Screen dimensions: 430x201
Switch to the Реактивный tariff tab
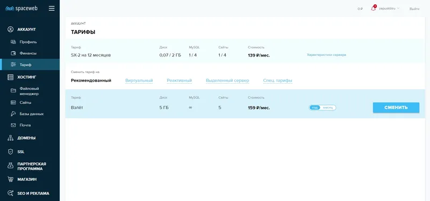pyautogui.click(x=180, y=80)
